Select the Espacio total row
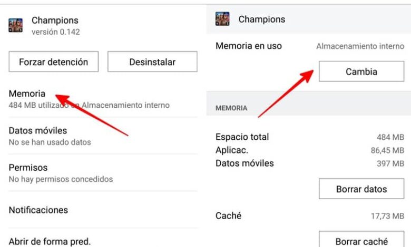 pyautogui.click(x=309, y=137)
